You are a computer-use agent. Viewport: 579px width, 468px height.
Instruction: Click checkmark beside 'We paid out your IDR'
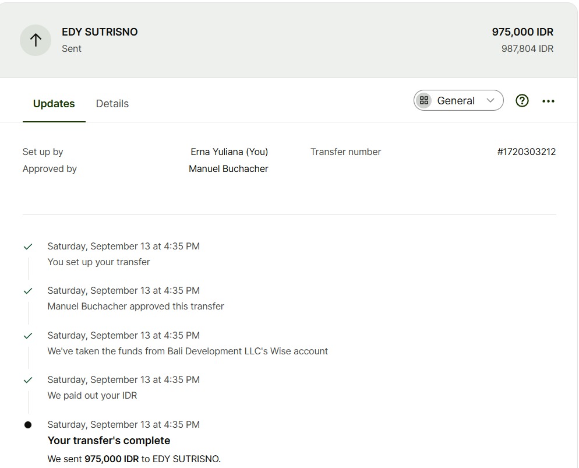pyautogui.click(x=28, y=380)
